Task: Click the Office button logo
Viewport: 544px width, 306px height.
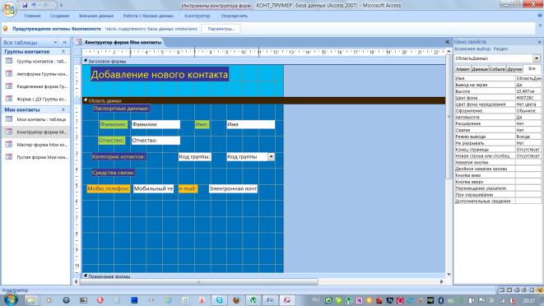Action: (x=9, y=9)
